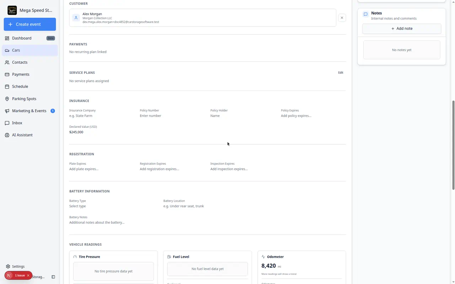This screenshot has width=455, height=284.
Task: Click the Create event button
Action: coord(30,24)
